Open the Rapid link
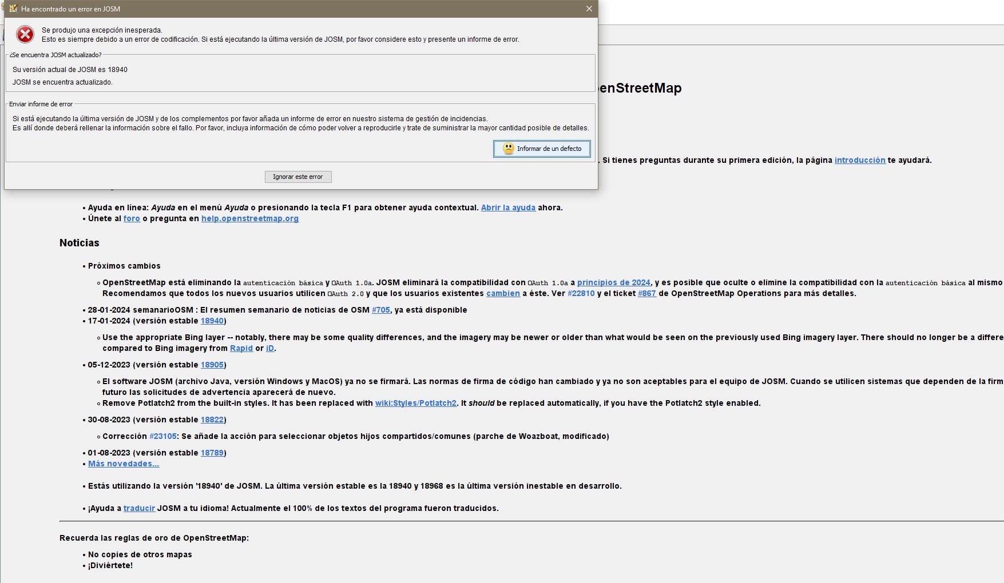This screenshot has width=1004, height=583. pos(241,348)
